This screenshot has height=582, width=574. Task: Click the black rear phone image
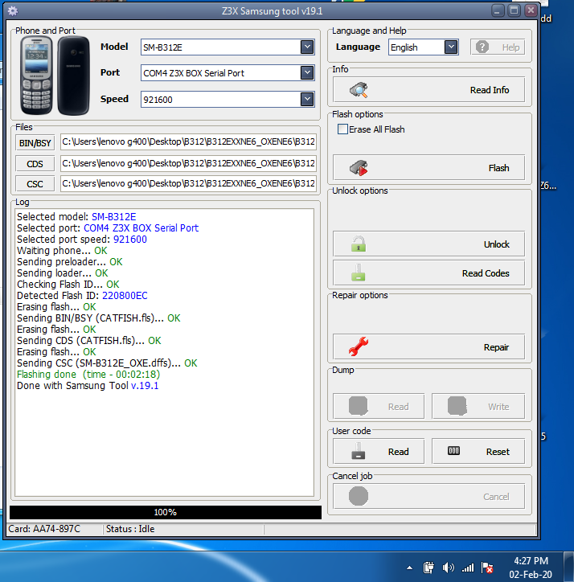pos(73,76)
